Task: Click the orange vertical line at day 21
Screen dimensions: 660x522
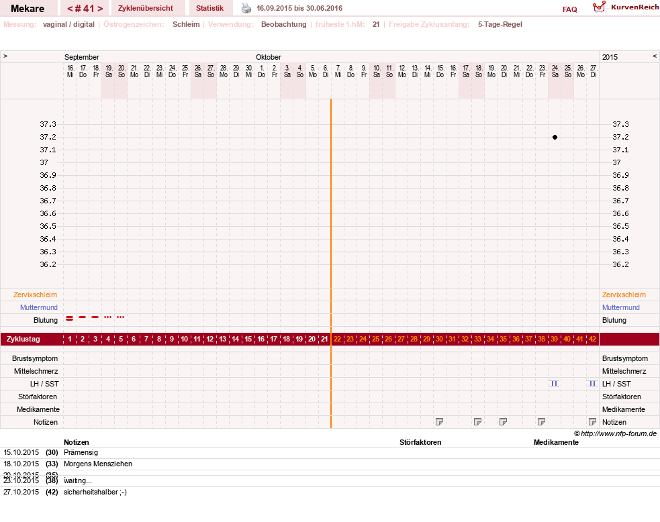Action: [x=331, y=263]
